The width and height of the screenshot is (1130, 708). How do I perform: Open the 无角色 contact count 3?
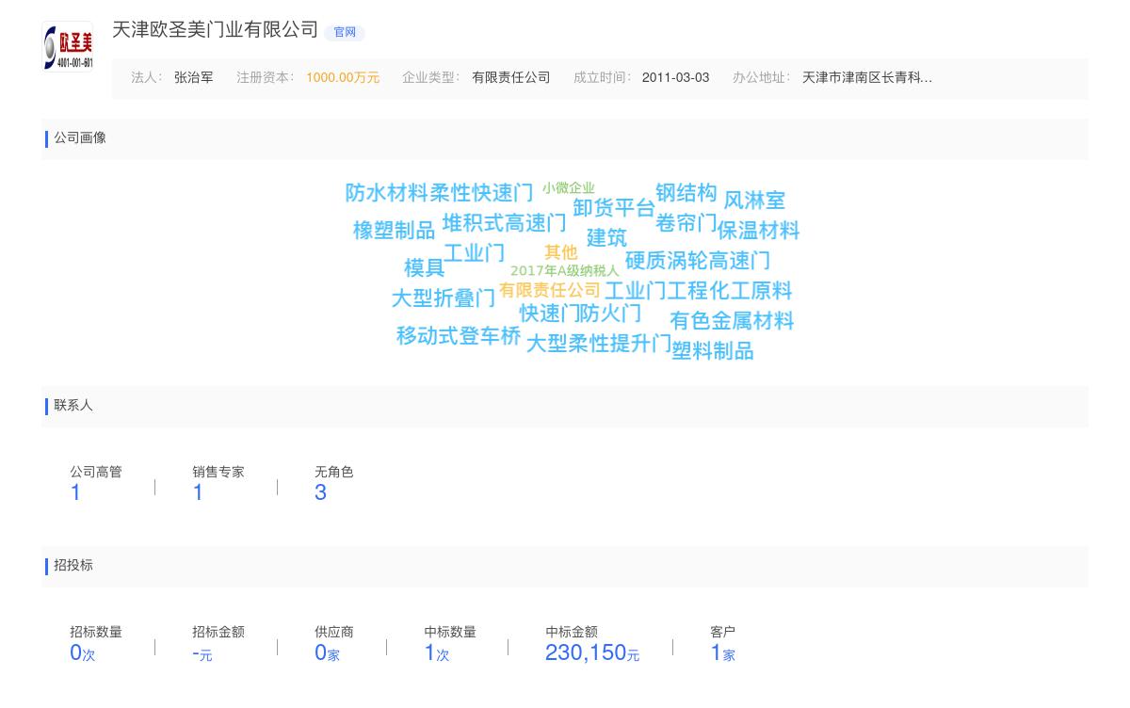[x=320, y=492]
